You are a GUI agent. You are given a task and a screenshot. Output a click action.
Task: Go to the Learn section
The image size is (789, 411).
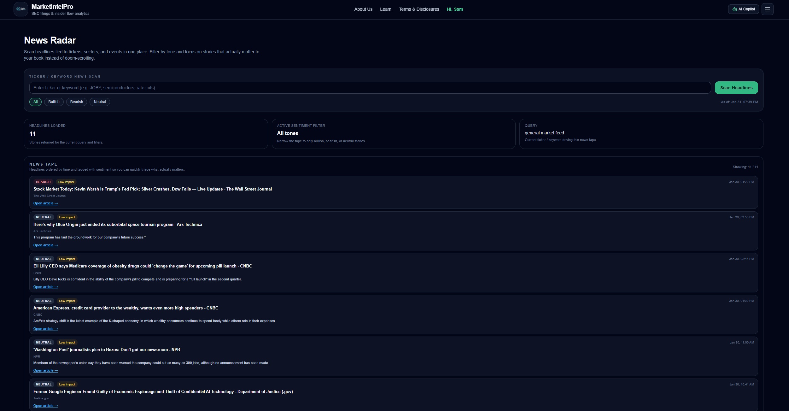click(x=385, y=9)
